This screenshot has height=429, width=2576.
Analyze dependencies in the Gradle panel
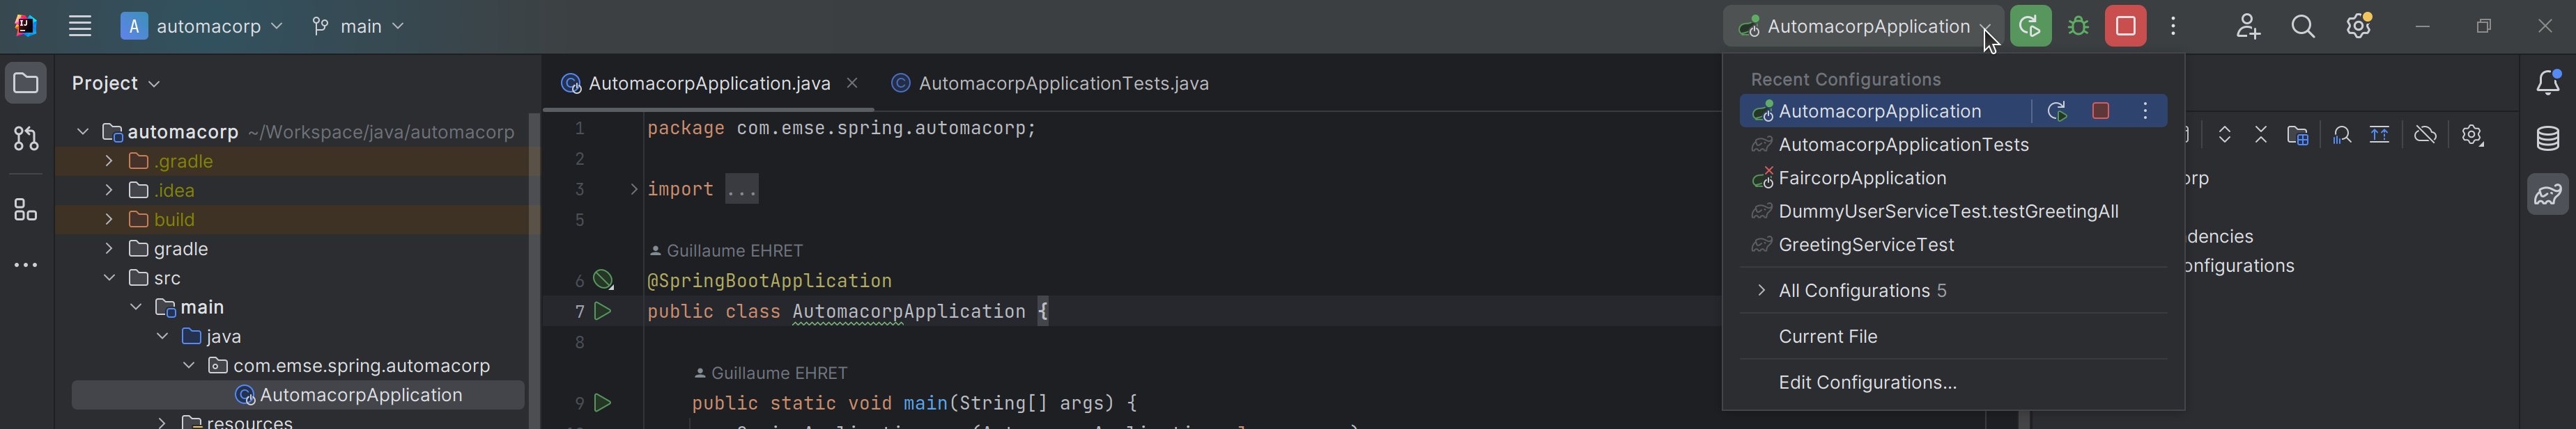pos(2341,135)
